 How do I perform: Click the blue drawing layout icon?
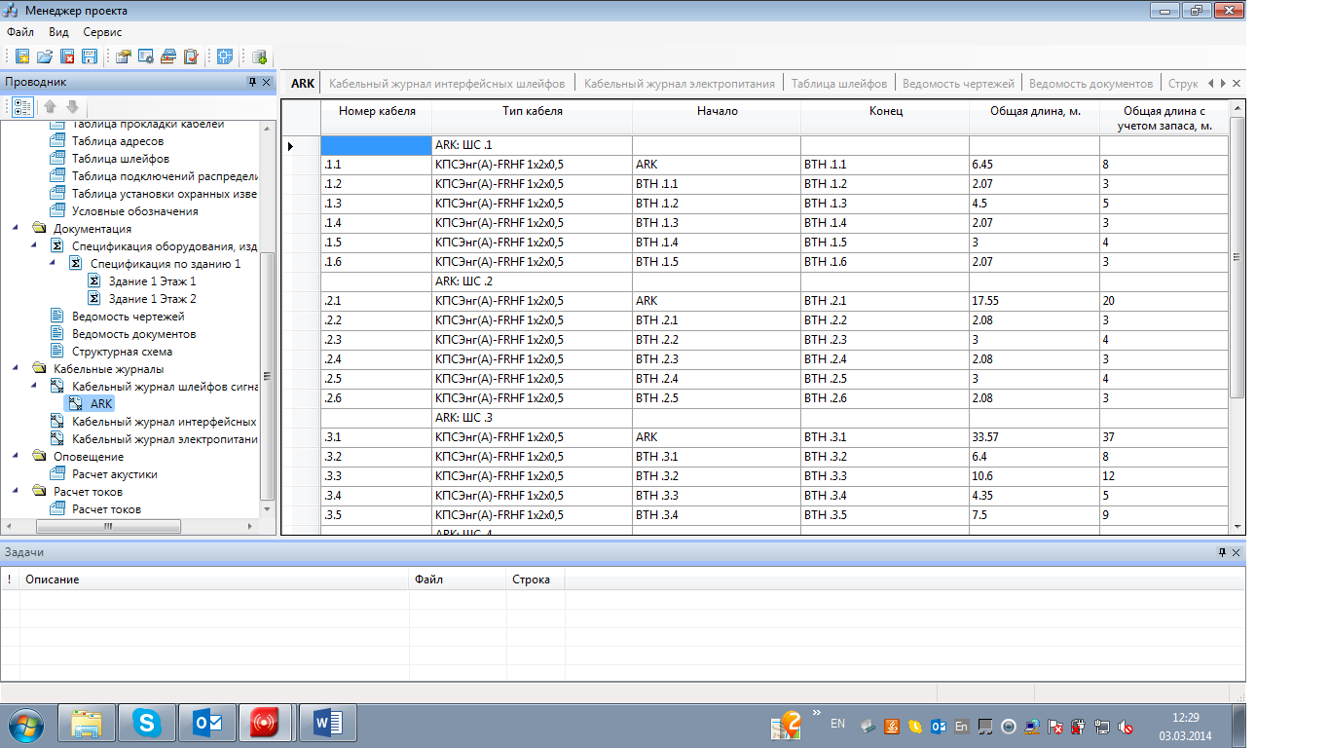[225, 56]
